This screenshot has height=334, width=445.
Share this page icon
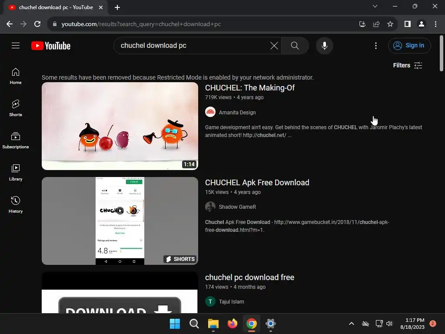(x=376, y=24)
